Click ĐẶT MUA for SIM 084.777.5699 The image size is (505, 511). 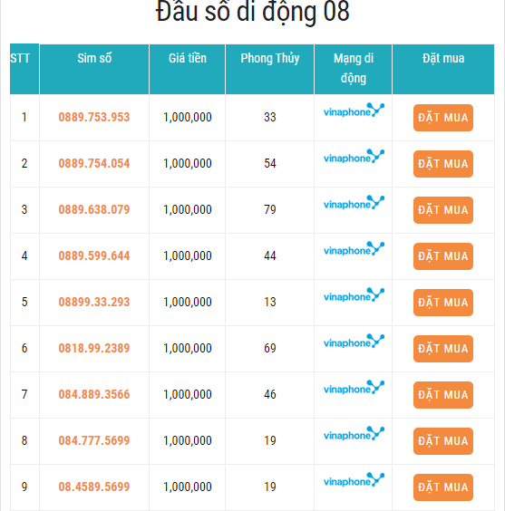tap(443, 441)
